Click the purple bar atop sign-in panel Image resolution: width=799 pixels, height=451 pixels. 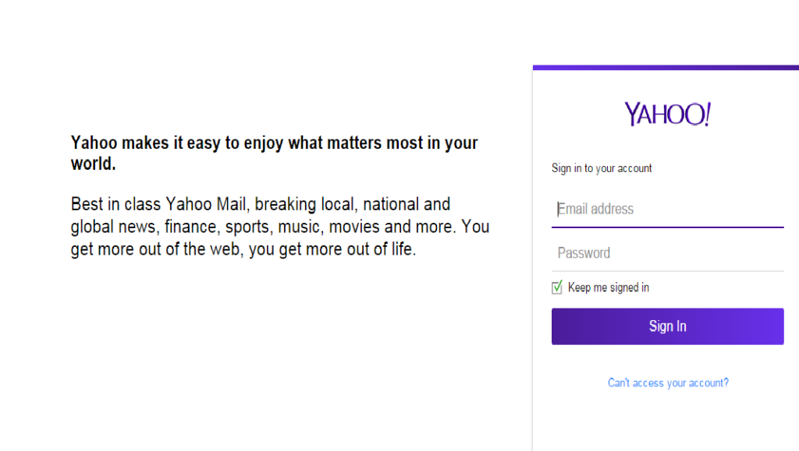(666, 68)
